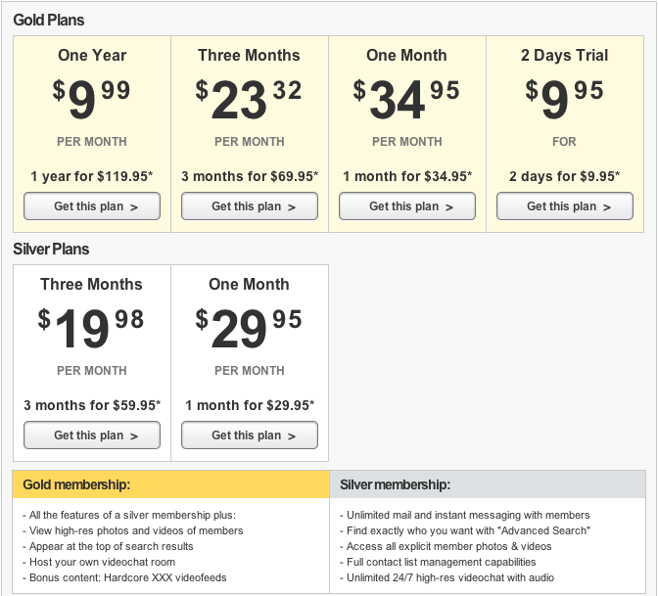This screenshot has width=658, height=596.
Task: Click the Silver Plans heading
Action: pyautogui.click(x=51, y=249)
